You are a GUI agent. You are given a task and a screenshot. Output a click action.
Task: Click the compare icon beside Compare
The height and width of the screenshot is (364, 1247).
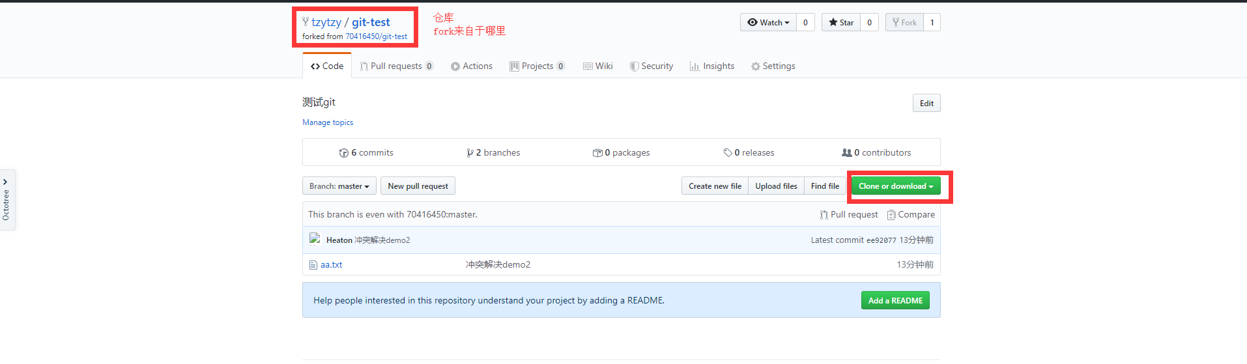pos(891,215)
